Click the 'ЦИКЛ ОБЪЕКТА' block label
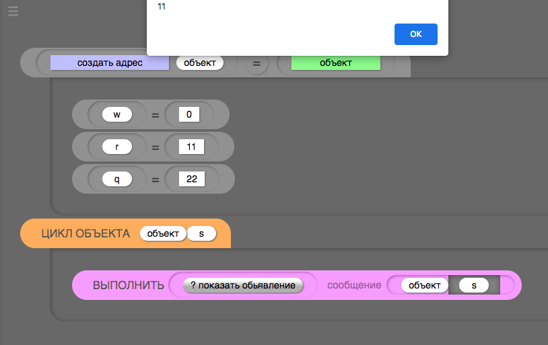 [x=85, y=233]
